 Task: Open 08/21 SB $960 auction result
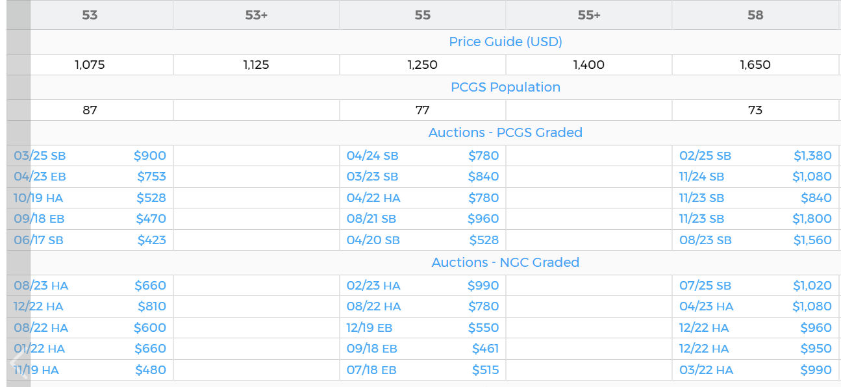[422, 219]
